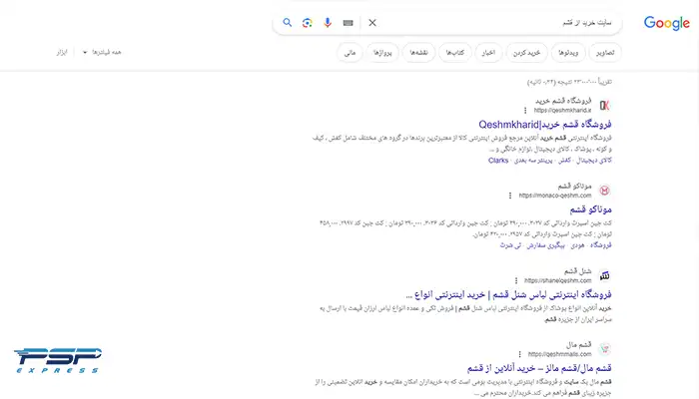699x399 pixels.
Task: Open more options for shanelqeshm.com result
Action: 516,280
